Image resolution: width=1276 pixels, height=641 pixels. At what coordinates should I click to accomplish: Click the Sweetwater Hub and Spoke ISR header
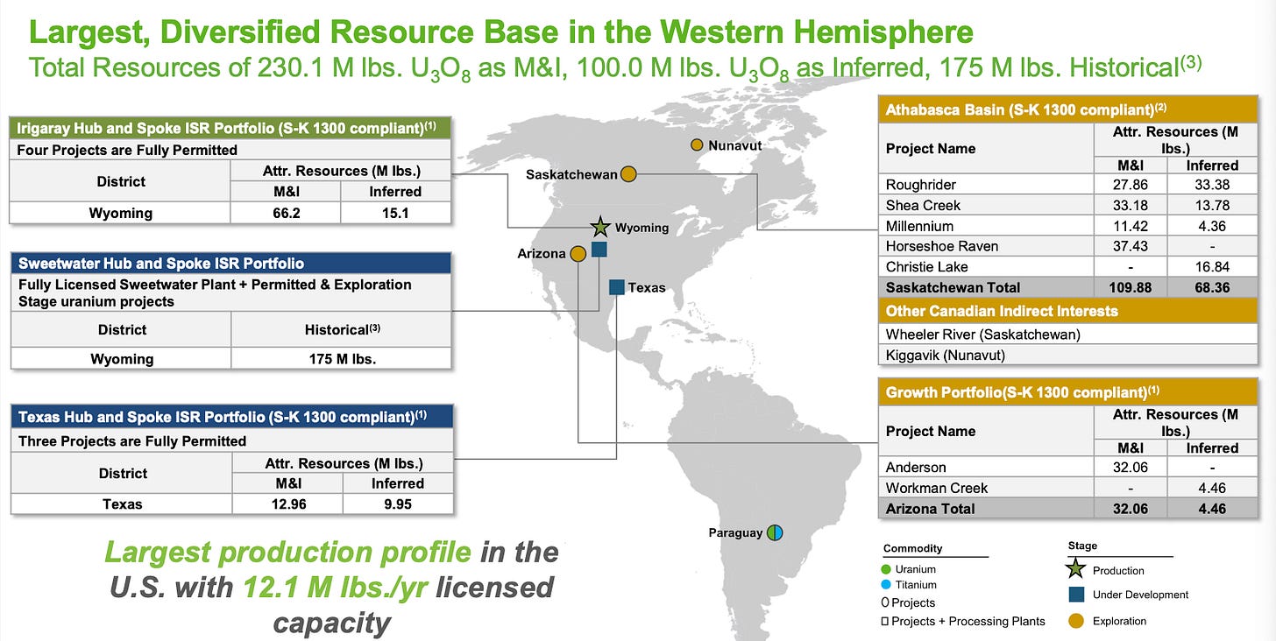(x=230, y=264)
